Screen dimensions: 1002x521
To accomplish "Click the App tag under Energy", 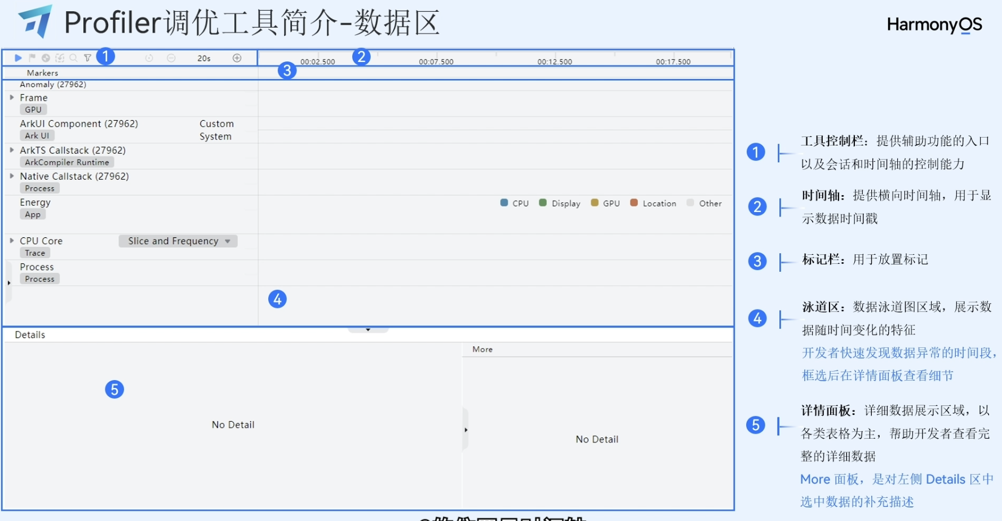I will [x=33, y=214].
